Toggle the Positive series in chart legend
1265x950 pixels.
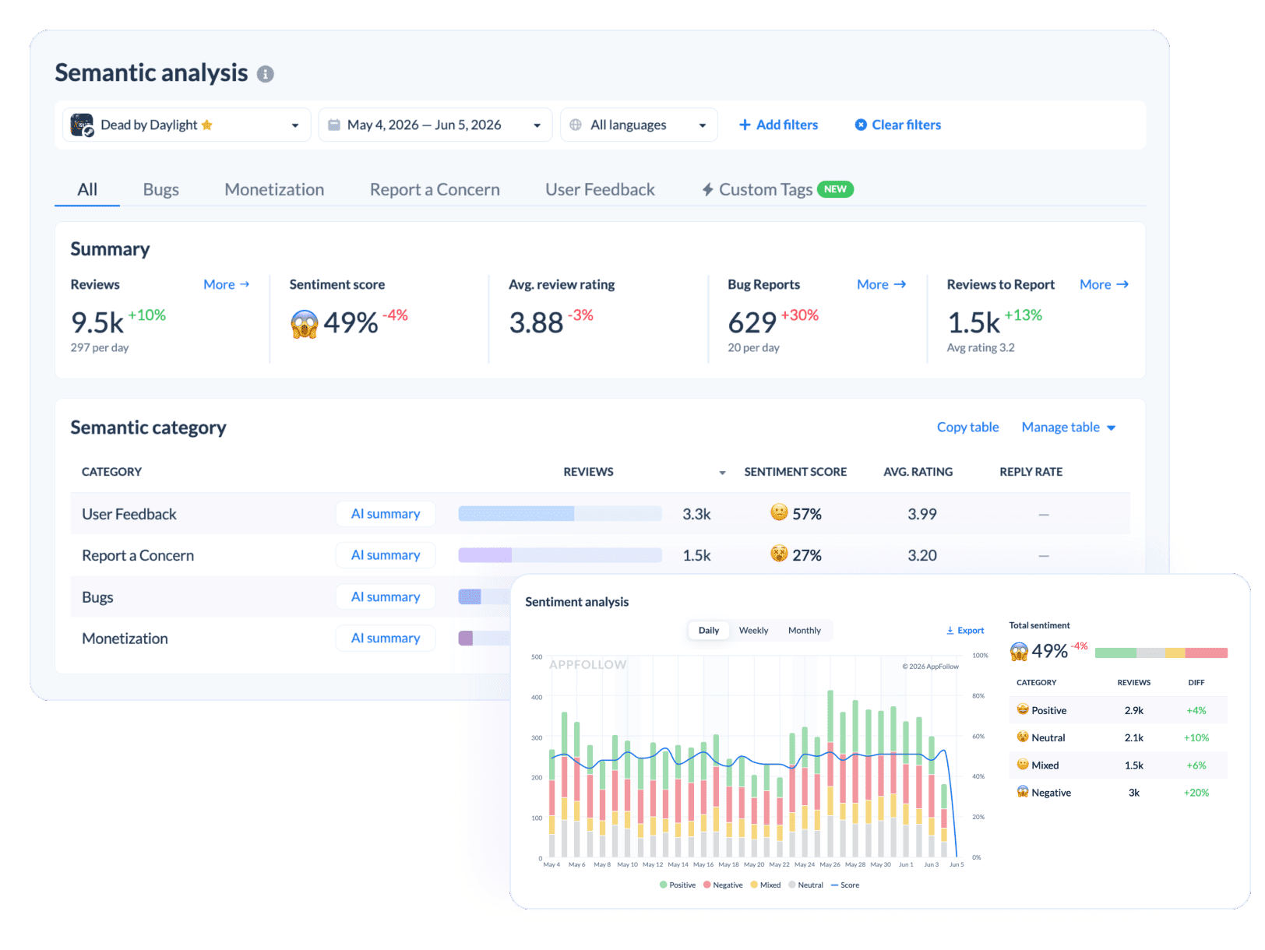click(x=678, y=885)
